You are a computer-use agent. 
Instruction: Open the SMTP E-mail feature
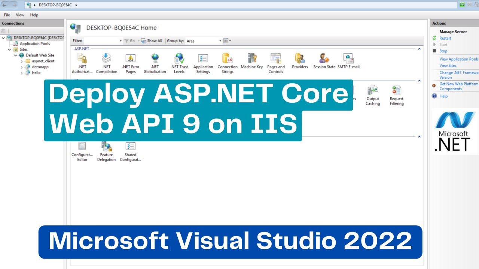348,61
